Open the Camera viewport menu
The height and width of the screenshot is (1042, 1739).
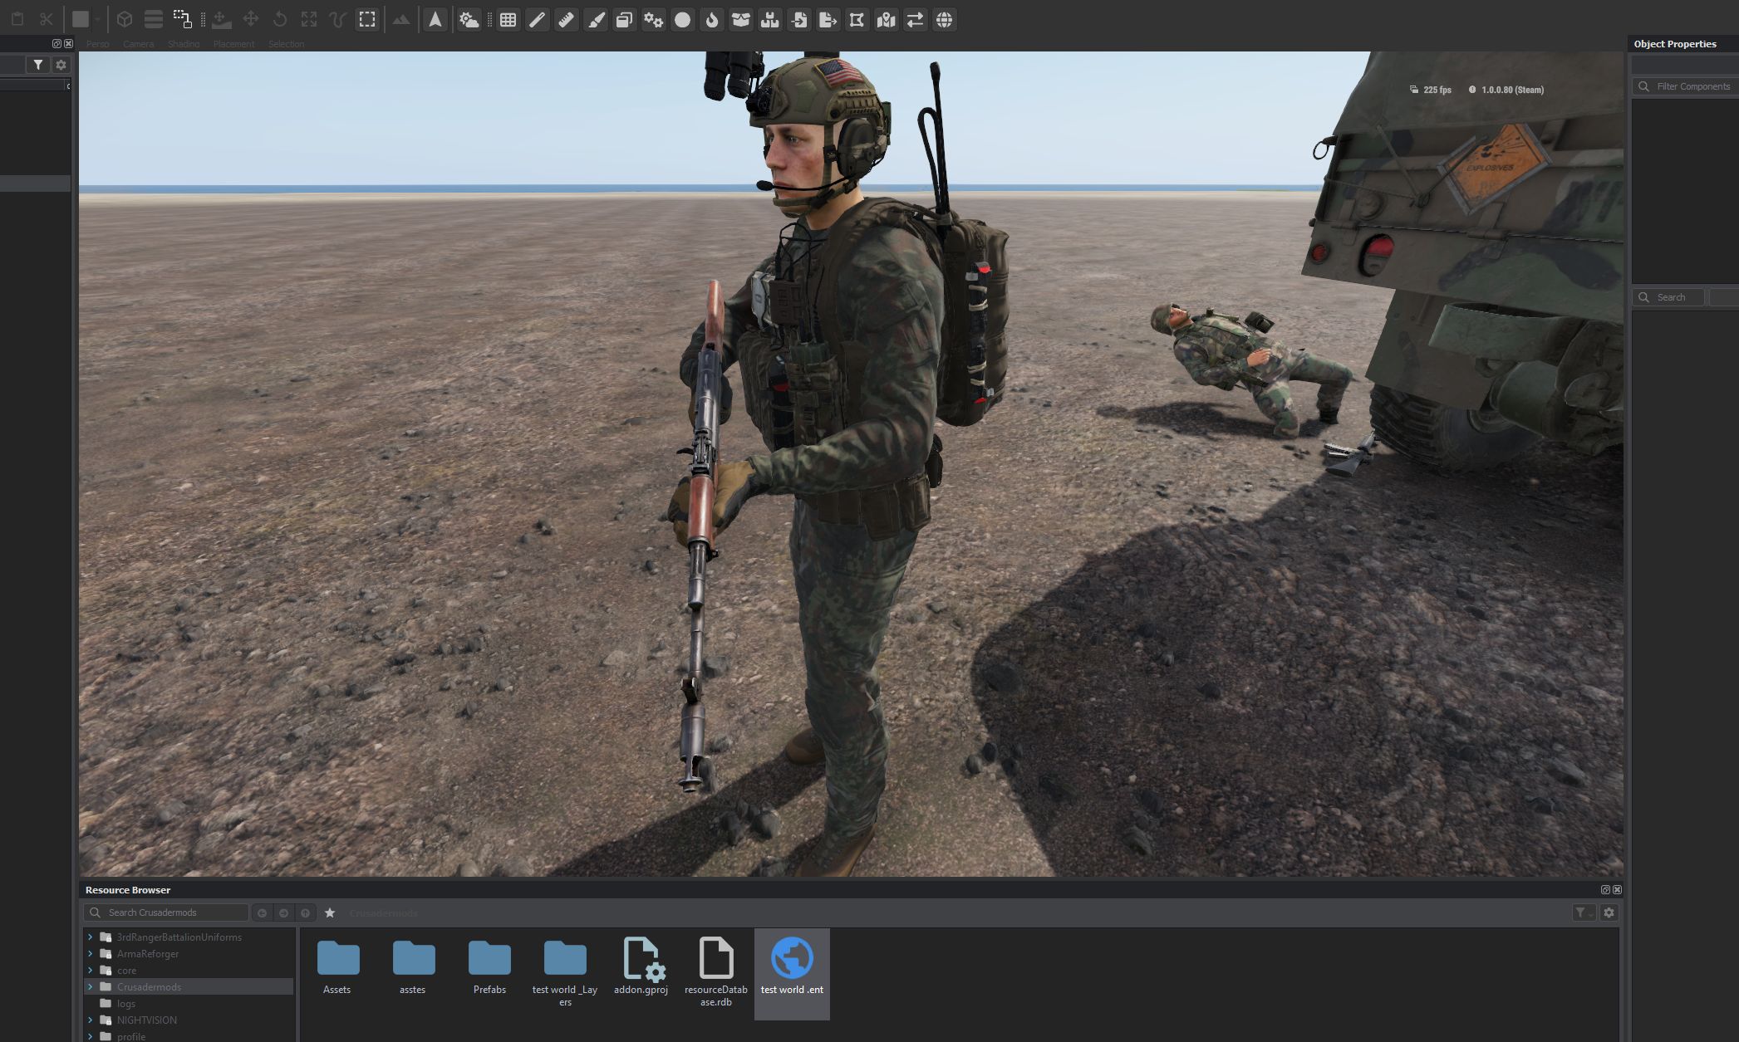[138, 44]
